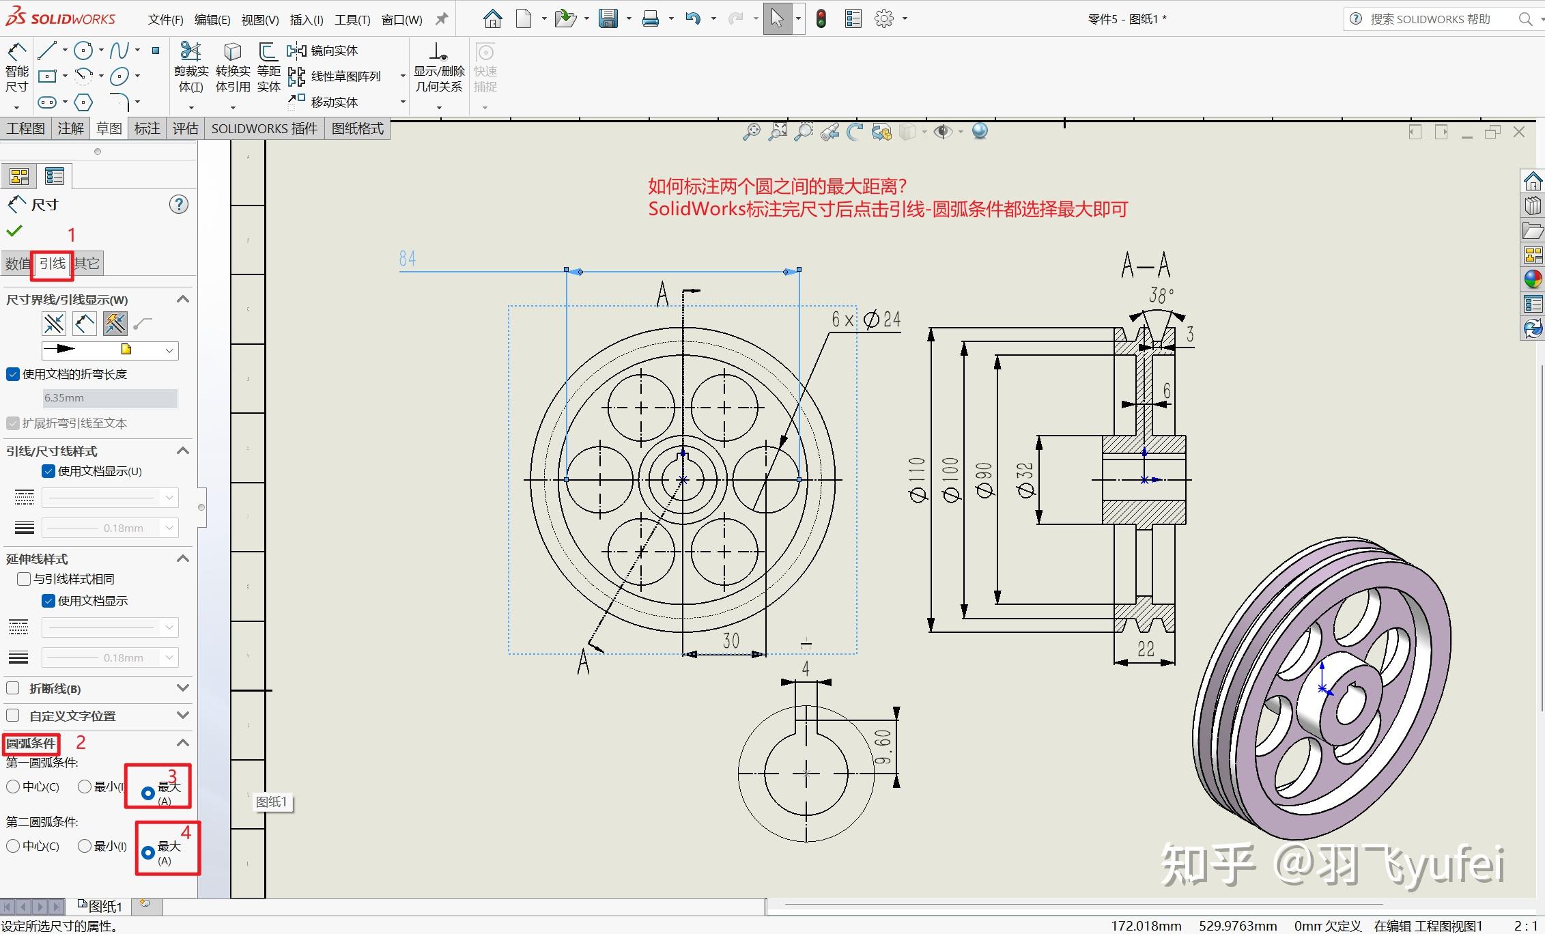
Task: Click Move Entities (移动实体)
Action: pyautogui.click(x=323, y=102)
